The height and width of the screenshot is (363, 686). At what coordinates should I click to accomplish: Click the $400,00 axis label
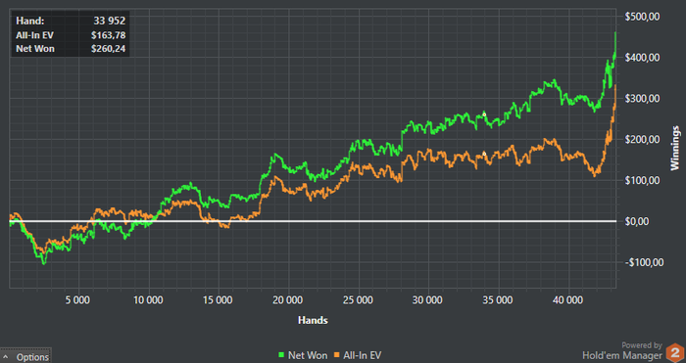tap(642, 58)
